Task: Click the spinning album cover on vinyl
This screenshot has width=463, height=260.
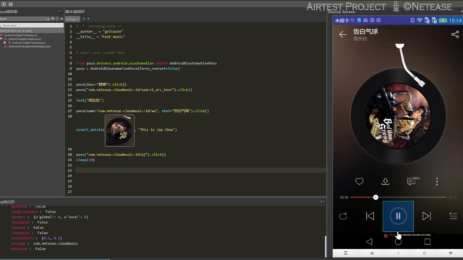Action: [398, 116]
